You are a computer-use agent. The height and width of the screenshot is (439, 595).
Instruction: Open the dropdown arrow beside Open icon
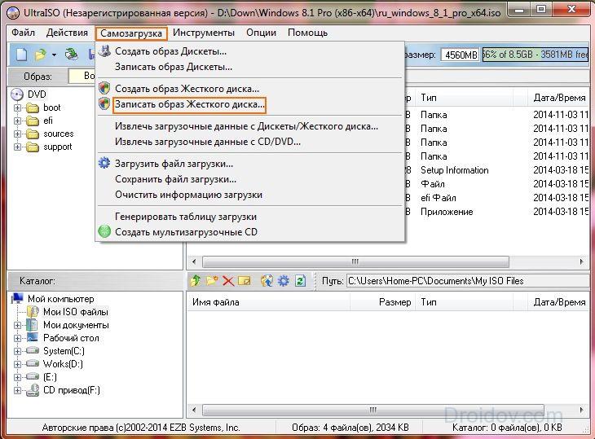pyautogui.click(x=54, y=55)
